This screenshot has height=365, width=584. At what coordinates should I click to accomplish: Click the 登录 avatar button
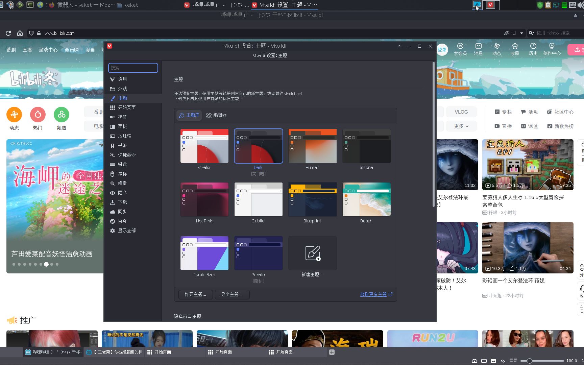point(442,50)
